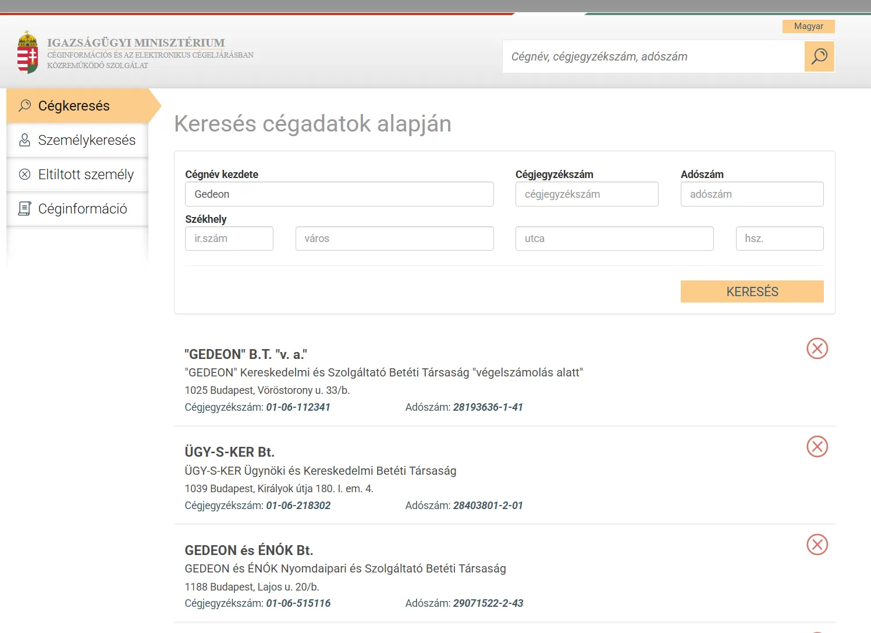Viewport: 871px width, 633px height.
Task: Click the crossed circle icon beside Eltiltott személy
Action: [24, 174]
